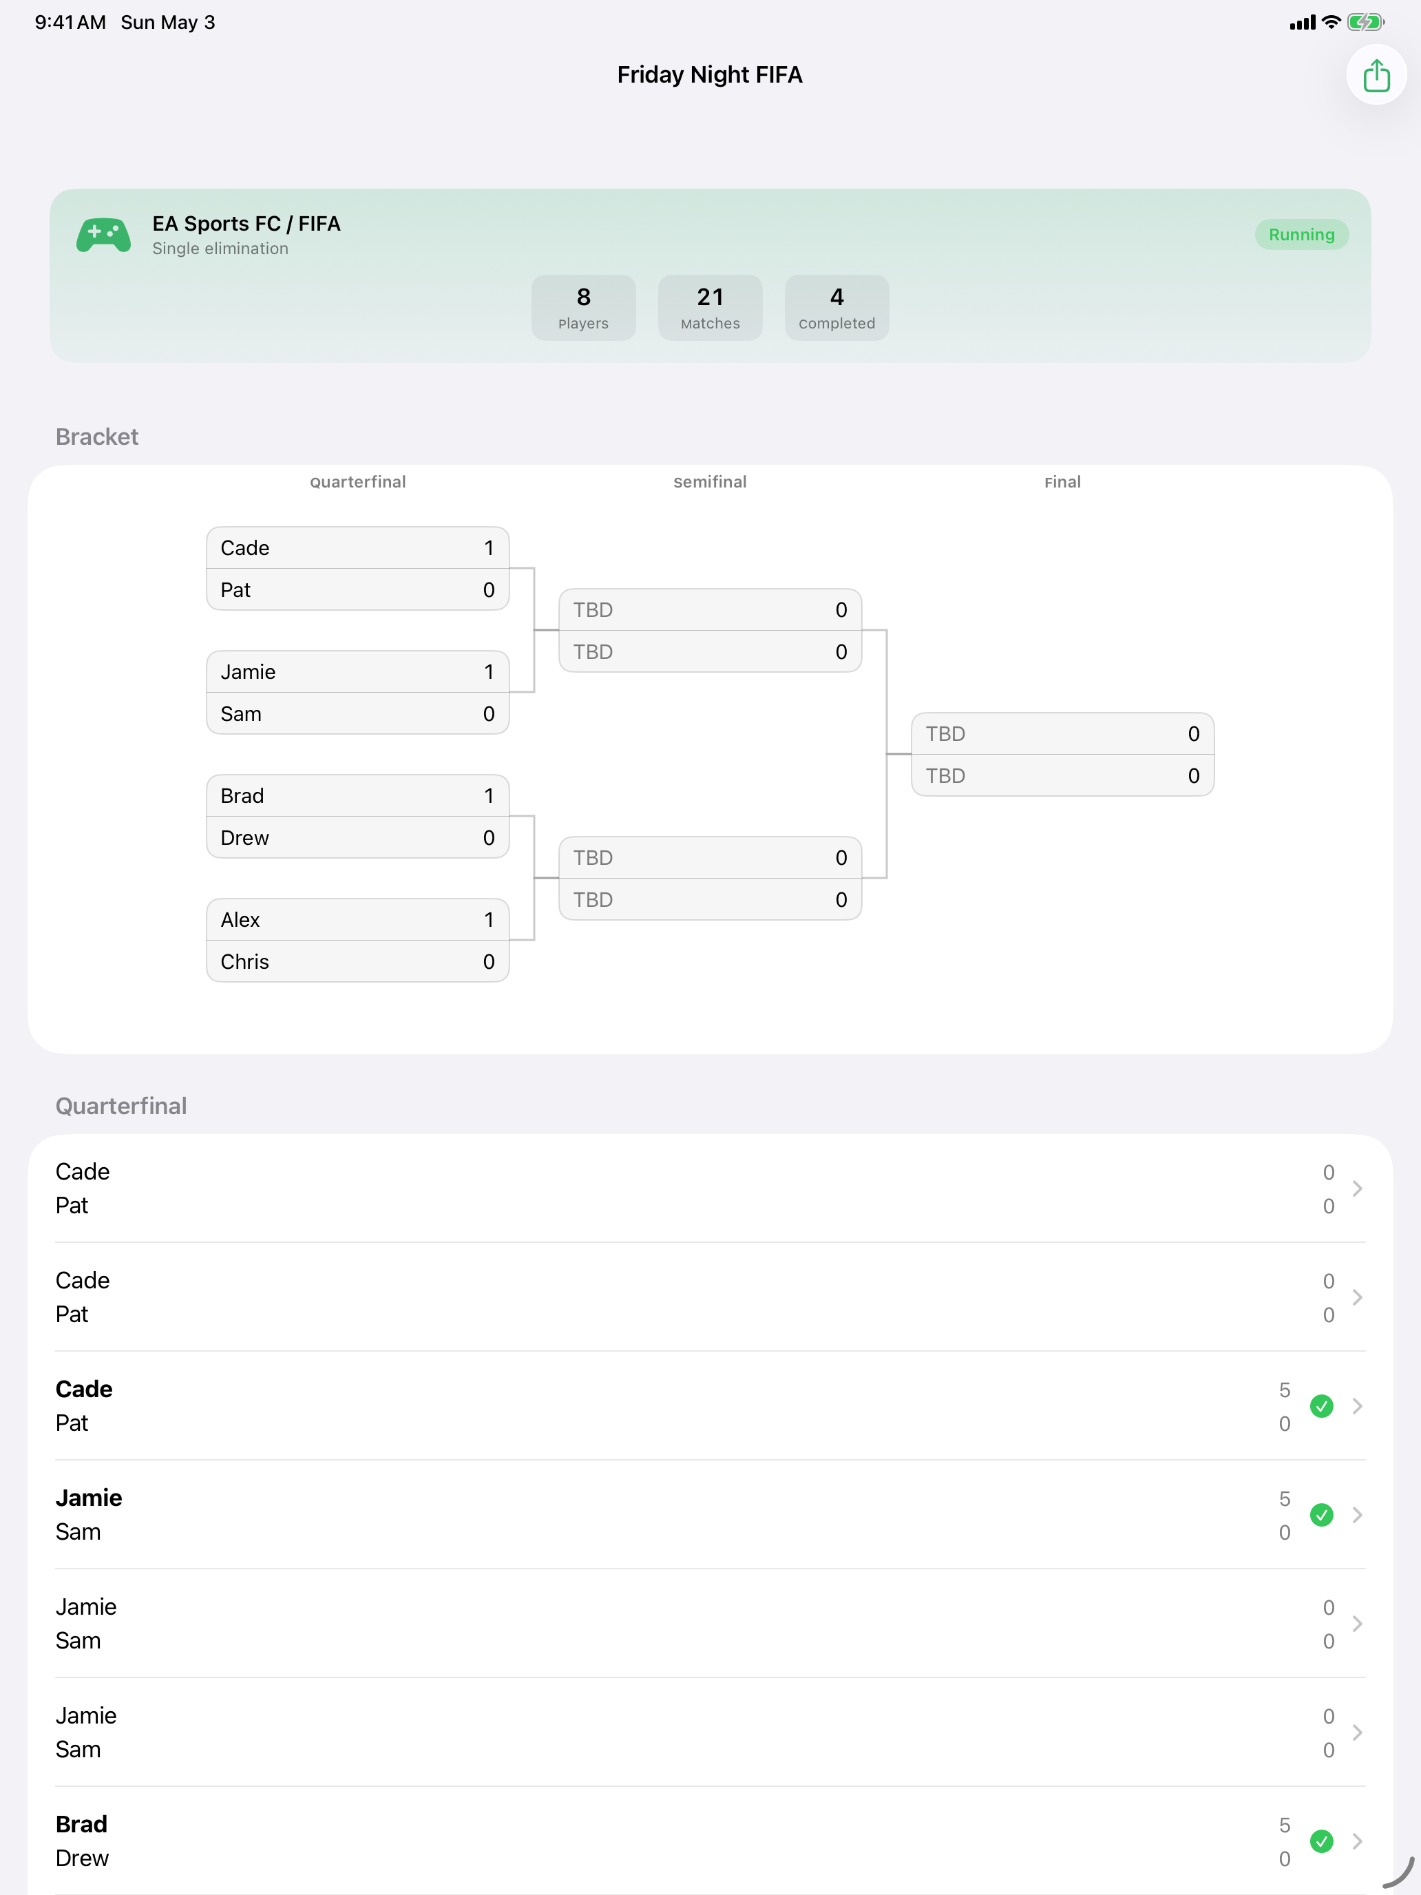Open Cade vs Pat bracket match box

(358, 569)
